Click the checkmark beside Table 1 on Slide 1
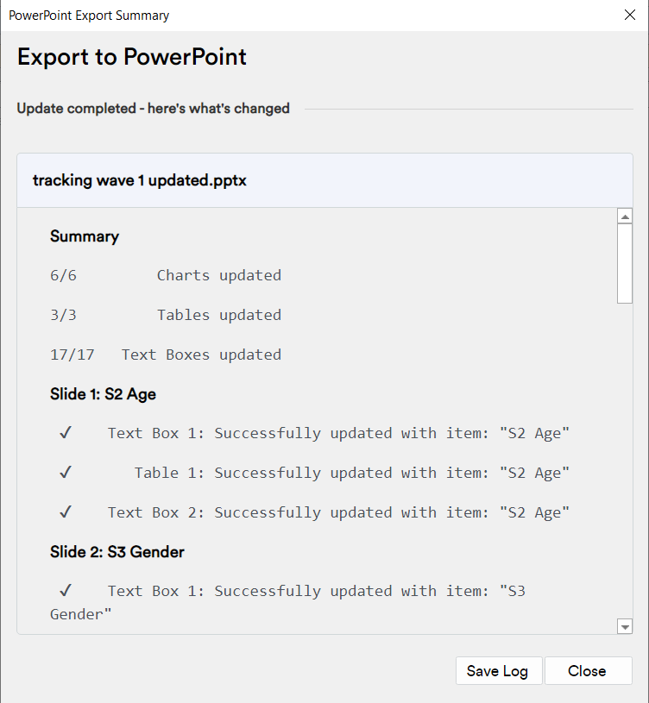Screen dimensions: 649x703 66,473
